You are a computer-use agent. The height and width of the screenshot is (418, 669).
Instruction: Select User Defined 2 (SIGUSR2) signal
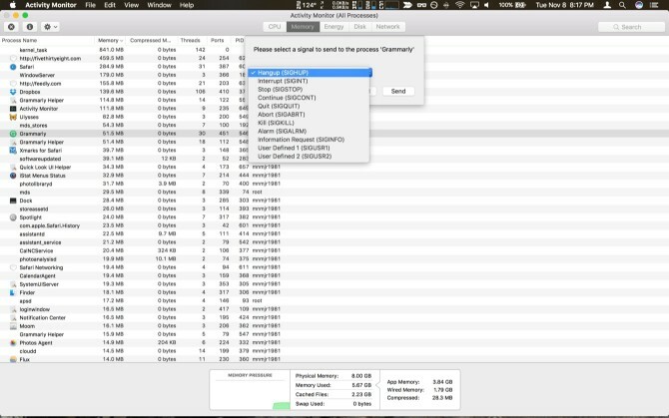310,157
